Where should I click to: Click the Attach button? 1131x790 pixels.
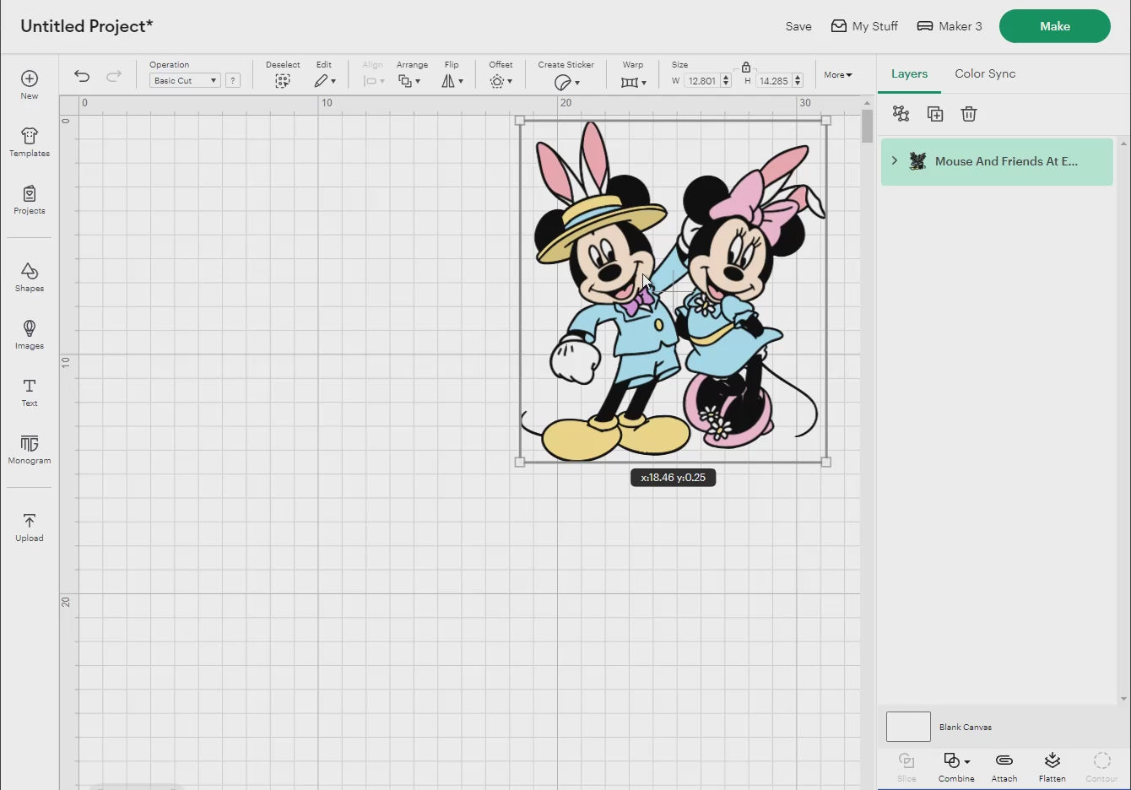(1004, 767)
